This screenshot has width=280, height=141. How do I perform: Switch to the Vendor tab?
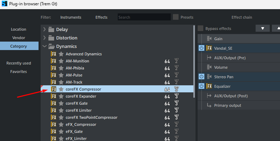19,38
